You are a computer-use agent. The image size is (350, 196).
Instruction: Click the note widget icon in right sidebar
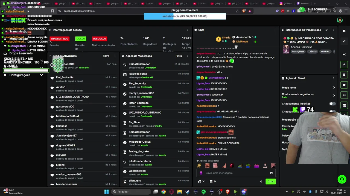click(x=344, y=75)
